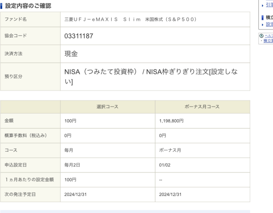Click the 金額 row label
The height and width of the screenshot is (213, 273).
tap(9, 121)
